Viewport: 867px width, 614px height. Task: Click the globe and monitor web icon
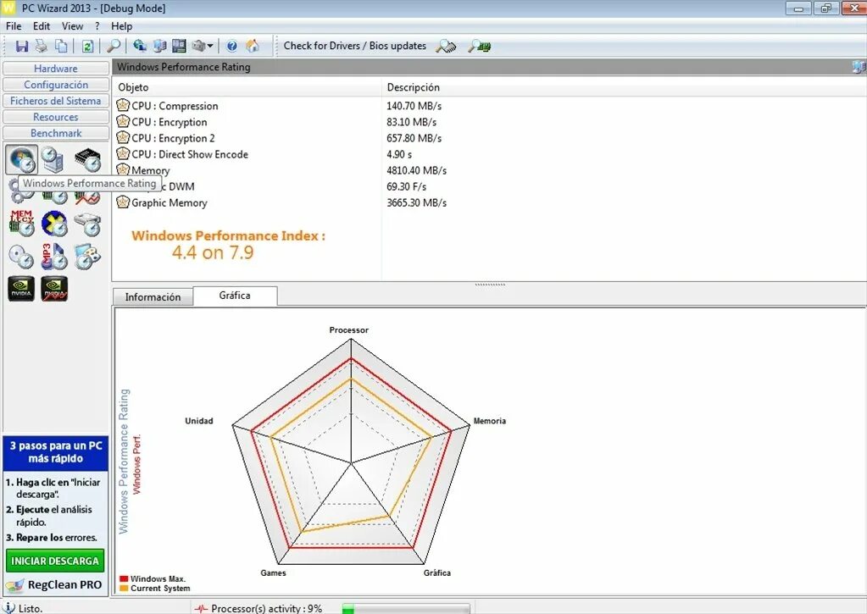(140, 46)
